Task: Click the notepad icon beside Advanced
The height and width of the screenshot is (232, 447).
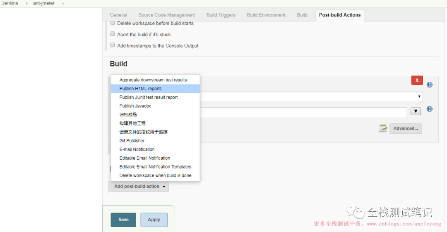Action: coord(383,128)
